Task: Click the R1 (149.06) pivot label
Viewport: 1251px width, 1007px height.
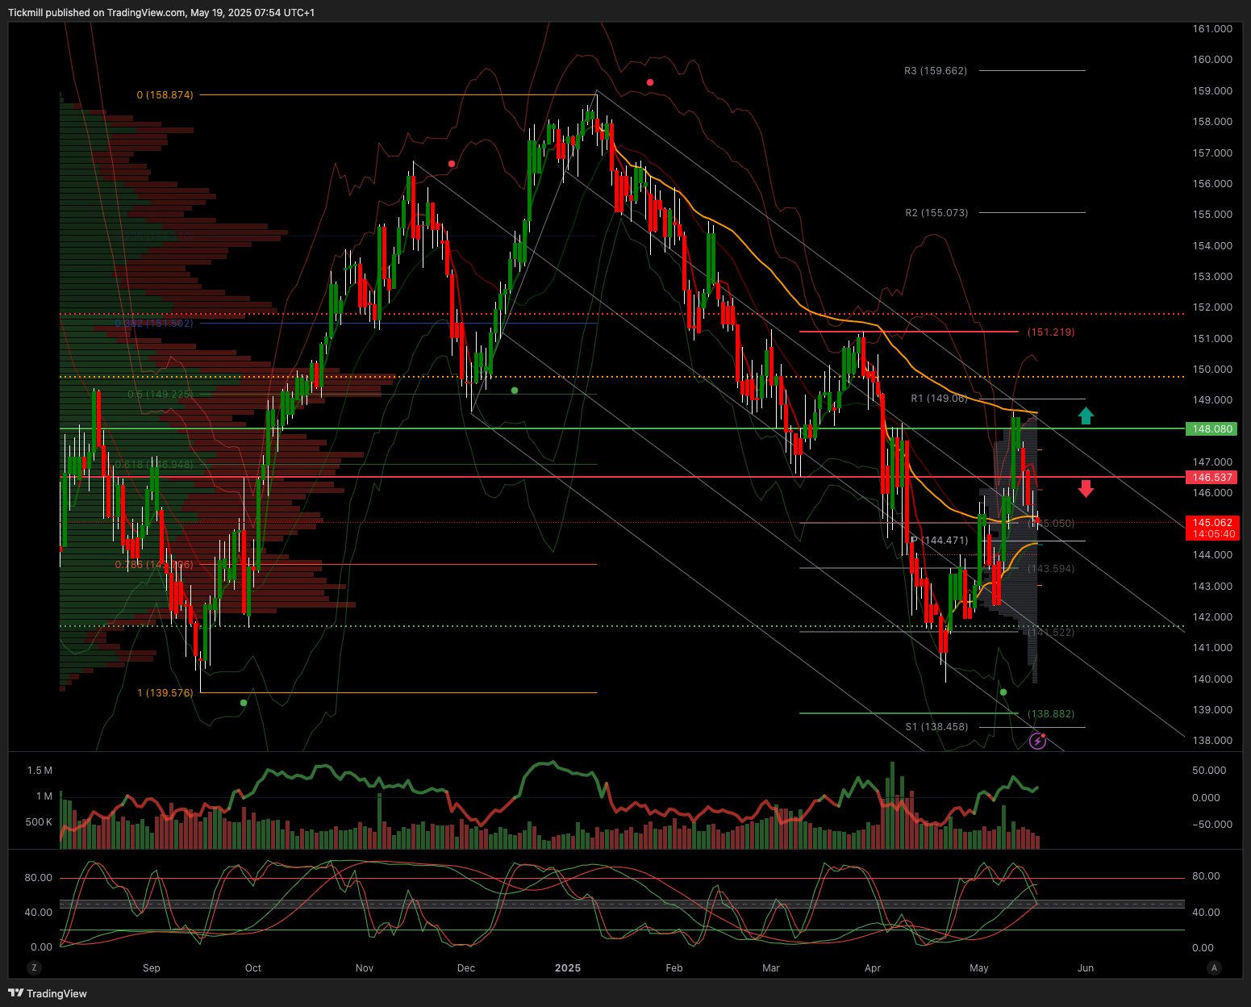Action: 939,399
